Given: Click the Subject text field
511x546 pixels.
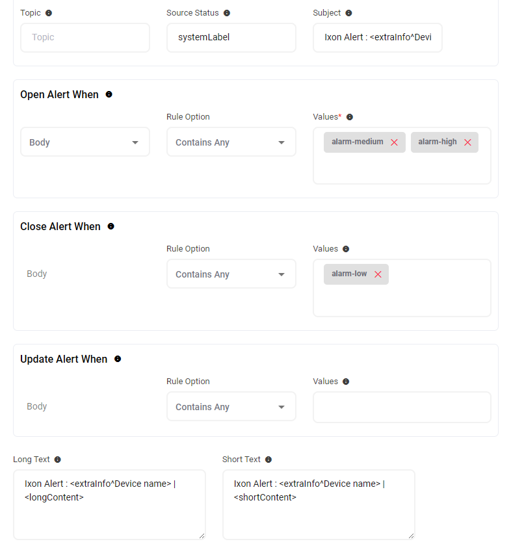Looking at the screenshot, I should tap(377, 38).
